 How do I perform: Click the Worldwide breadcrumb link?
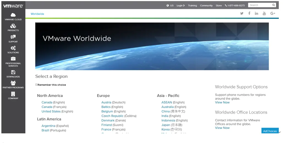click(37, 14)
